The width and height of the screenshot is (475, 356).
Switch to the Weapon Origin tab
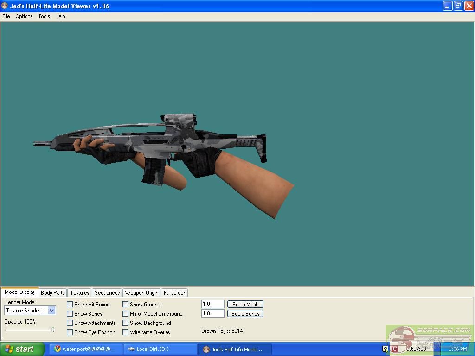[141, 293]
